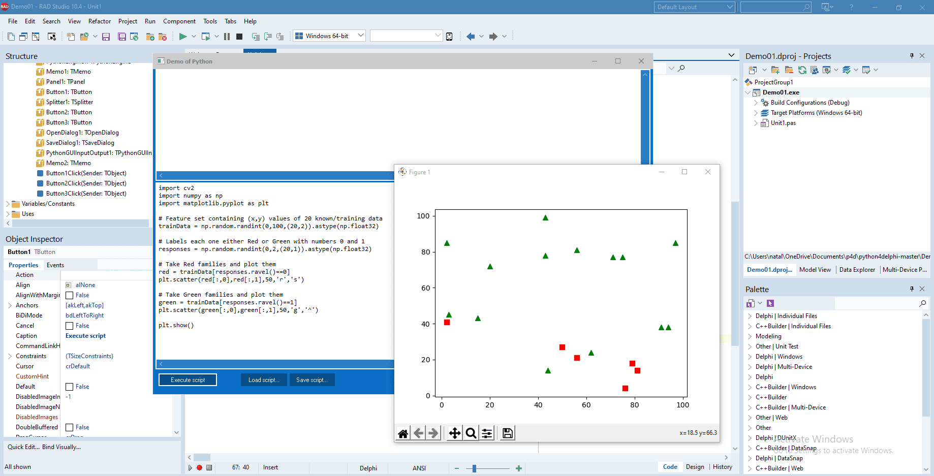Open the Windows 64-bit platform dropdown

pyautogui.click(x=329, y=36)
